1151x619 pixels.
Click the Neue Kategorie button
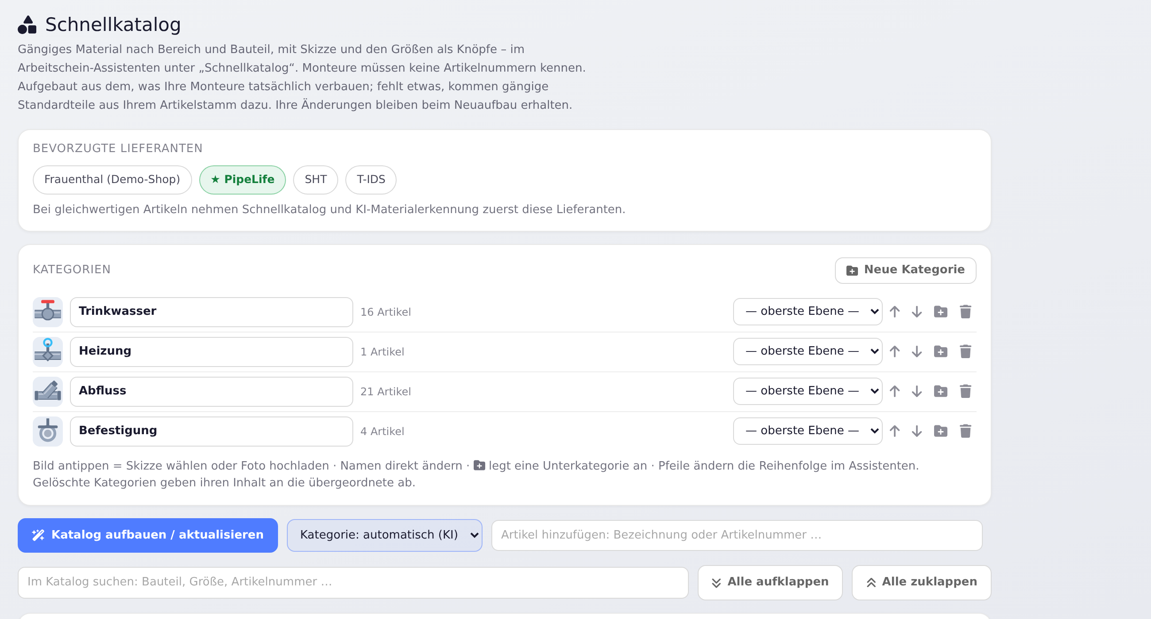(x=905, y=270)
